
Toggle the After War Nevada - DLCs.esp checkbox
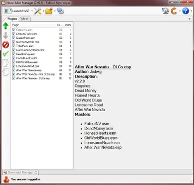pyautogui.click(x=14, y=78)
